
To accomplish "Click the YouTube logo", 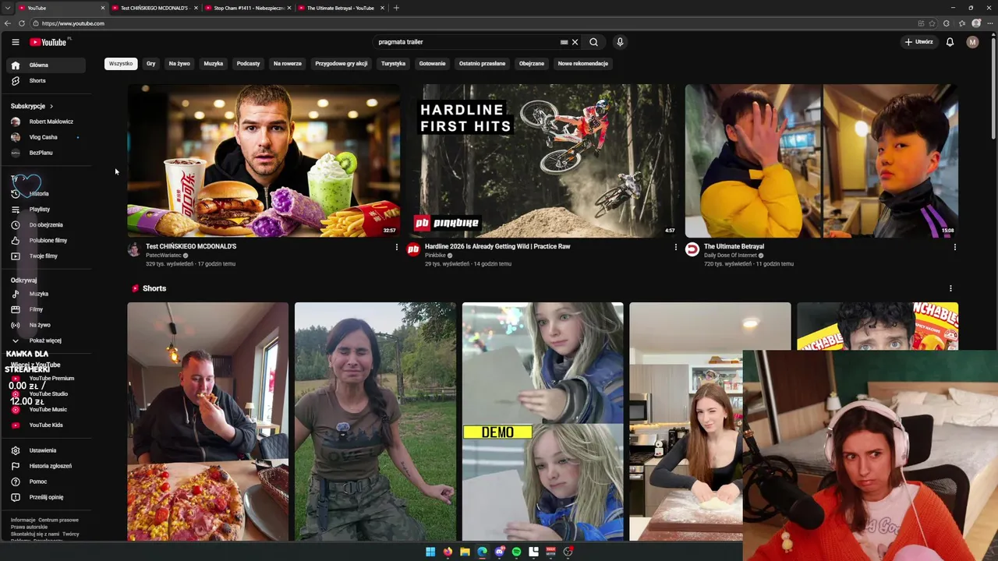I will [x=48, y=42].
